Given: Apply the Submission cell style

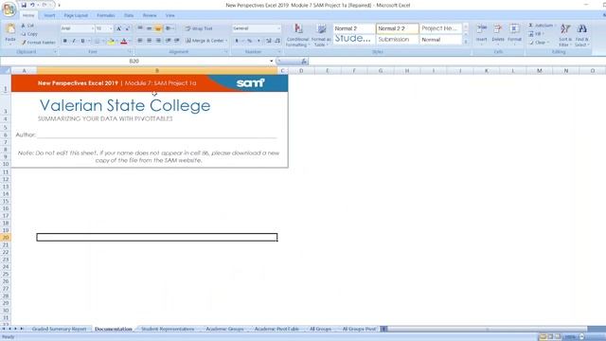Looking at the screenshot, I should [398, 40].
